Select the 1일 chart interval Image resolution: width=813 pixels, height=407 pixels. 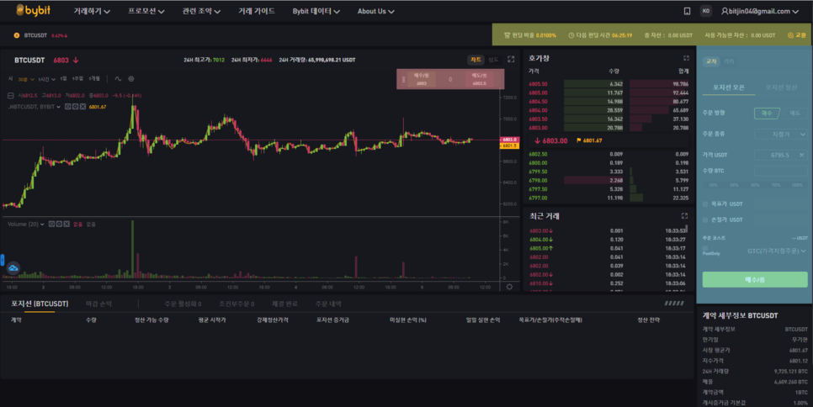point(63,79)
